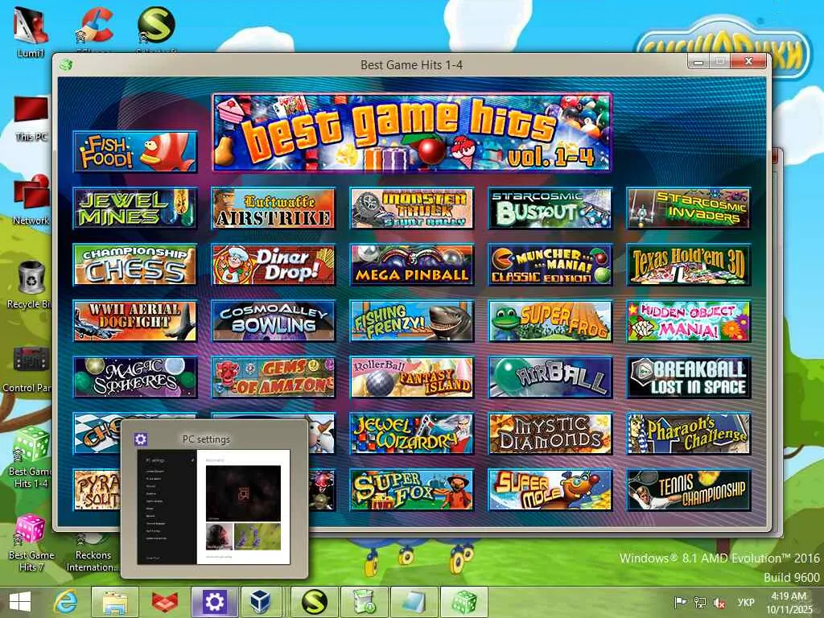The width and height of the screenshot is (824, 618).
Task: Open WWII Aerial Dogfight tile
Action: pyautogui.click(x=135, y=321)
